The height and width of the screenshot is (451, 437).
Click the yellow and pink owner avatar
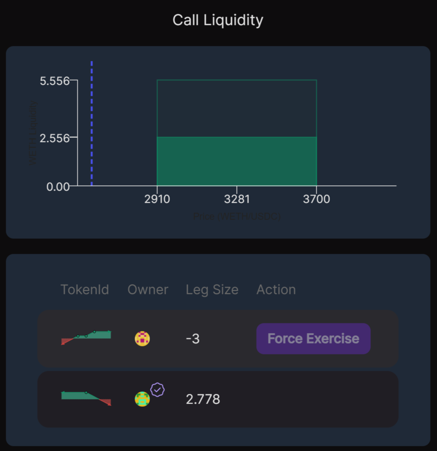pyautogui.click(x=142, y=339)
